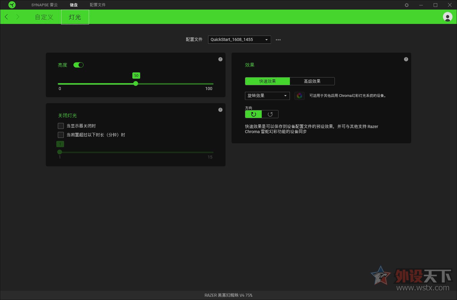Click the idle time slider handle
This screenshot has width=457, height=300.
[60, 152]
